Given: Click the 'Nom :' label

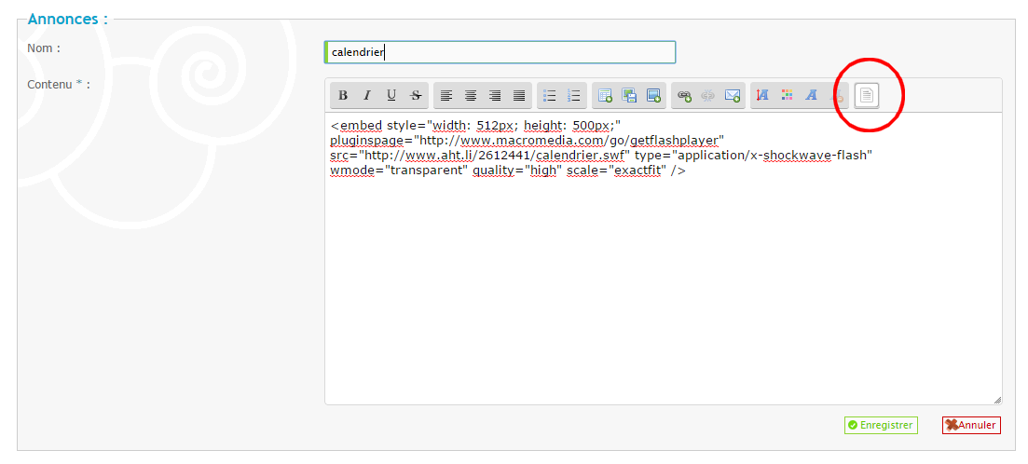Looking at the screenshot, I should click(43, 48).
